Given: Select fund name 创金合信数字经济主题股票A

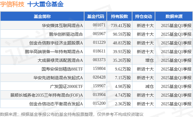Looking at the screenshot, I should [56, 43].
